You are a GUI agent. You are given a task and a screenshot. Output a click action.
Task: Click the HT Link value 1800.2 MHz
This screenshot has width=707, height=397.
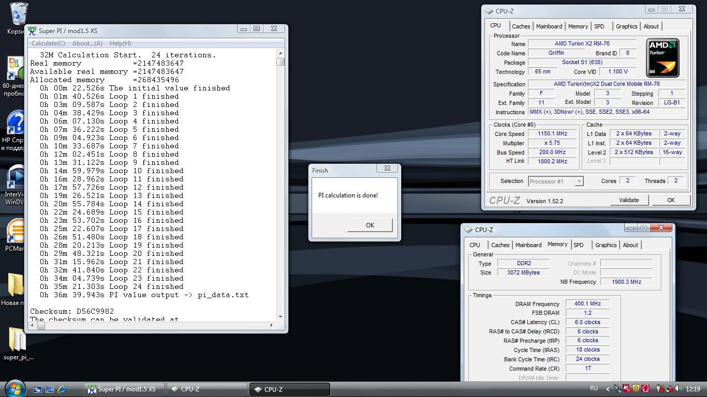tap(552, 161)
